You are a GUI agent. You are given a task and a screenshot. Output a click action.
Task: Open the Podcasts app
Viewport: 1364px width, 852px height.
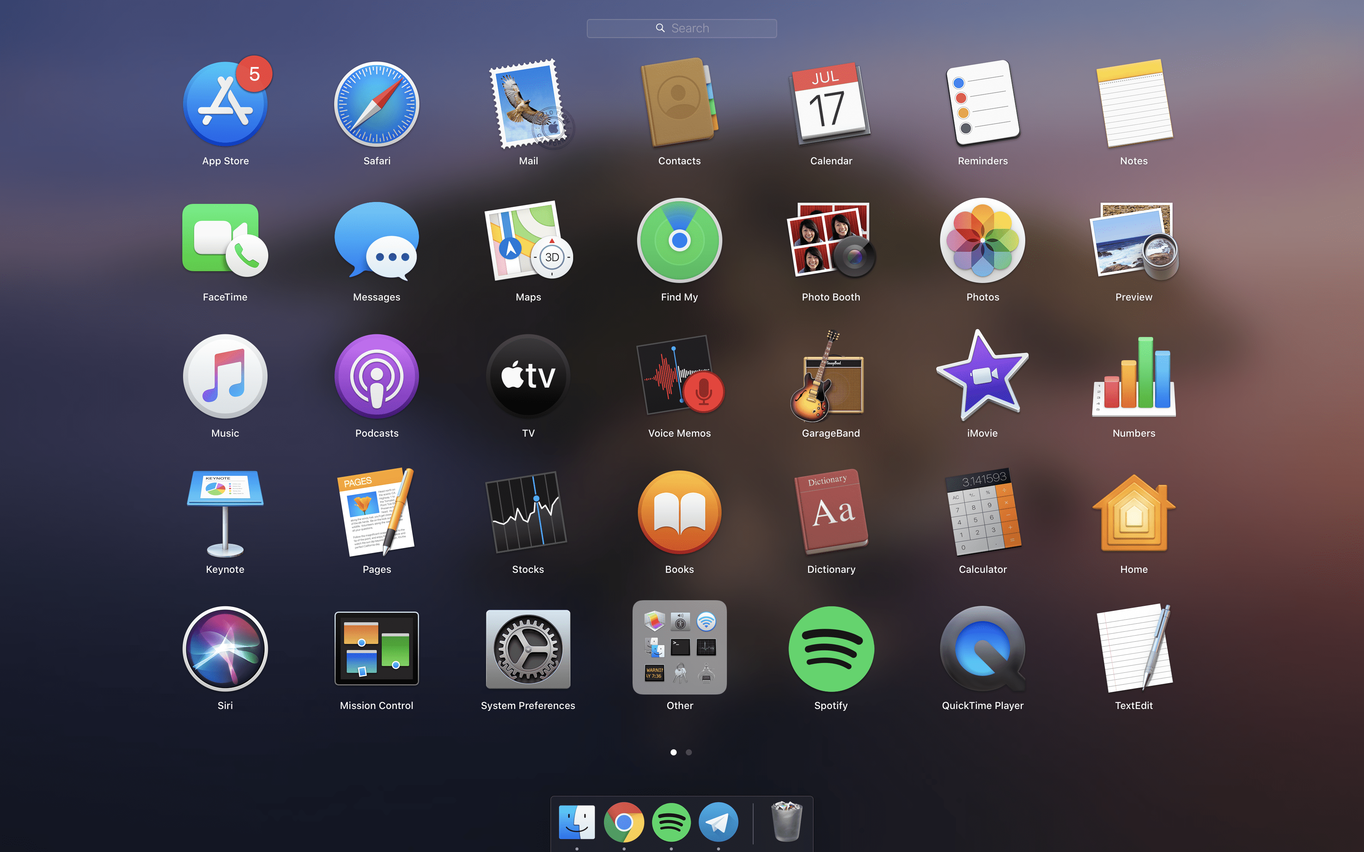pos(376,377)
